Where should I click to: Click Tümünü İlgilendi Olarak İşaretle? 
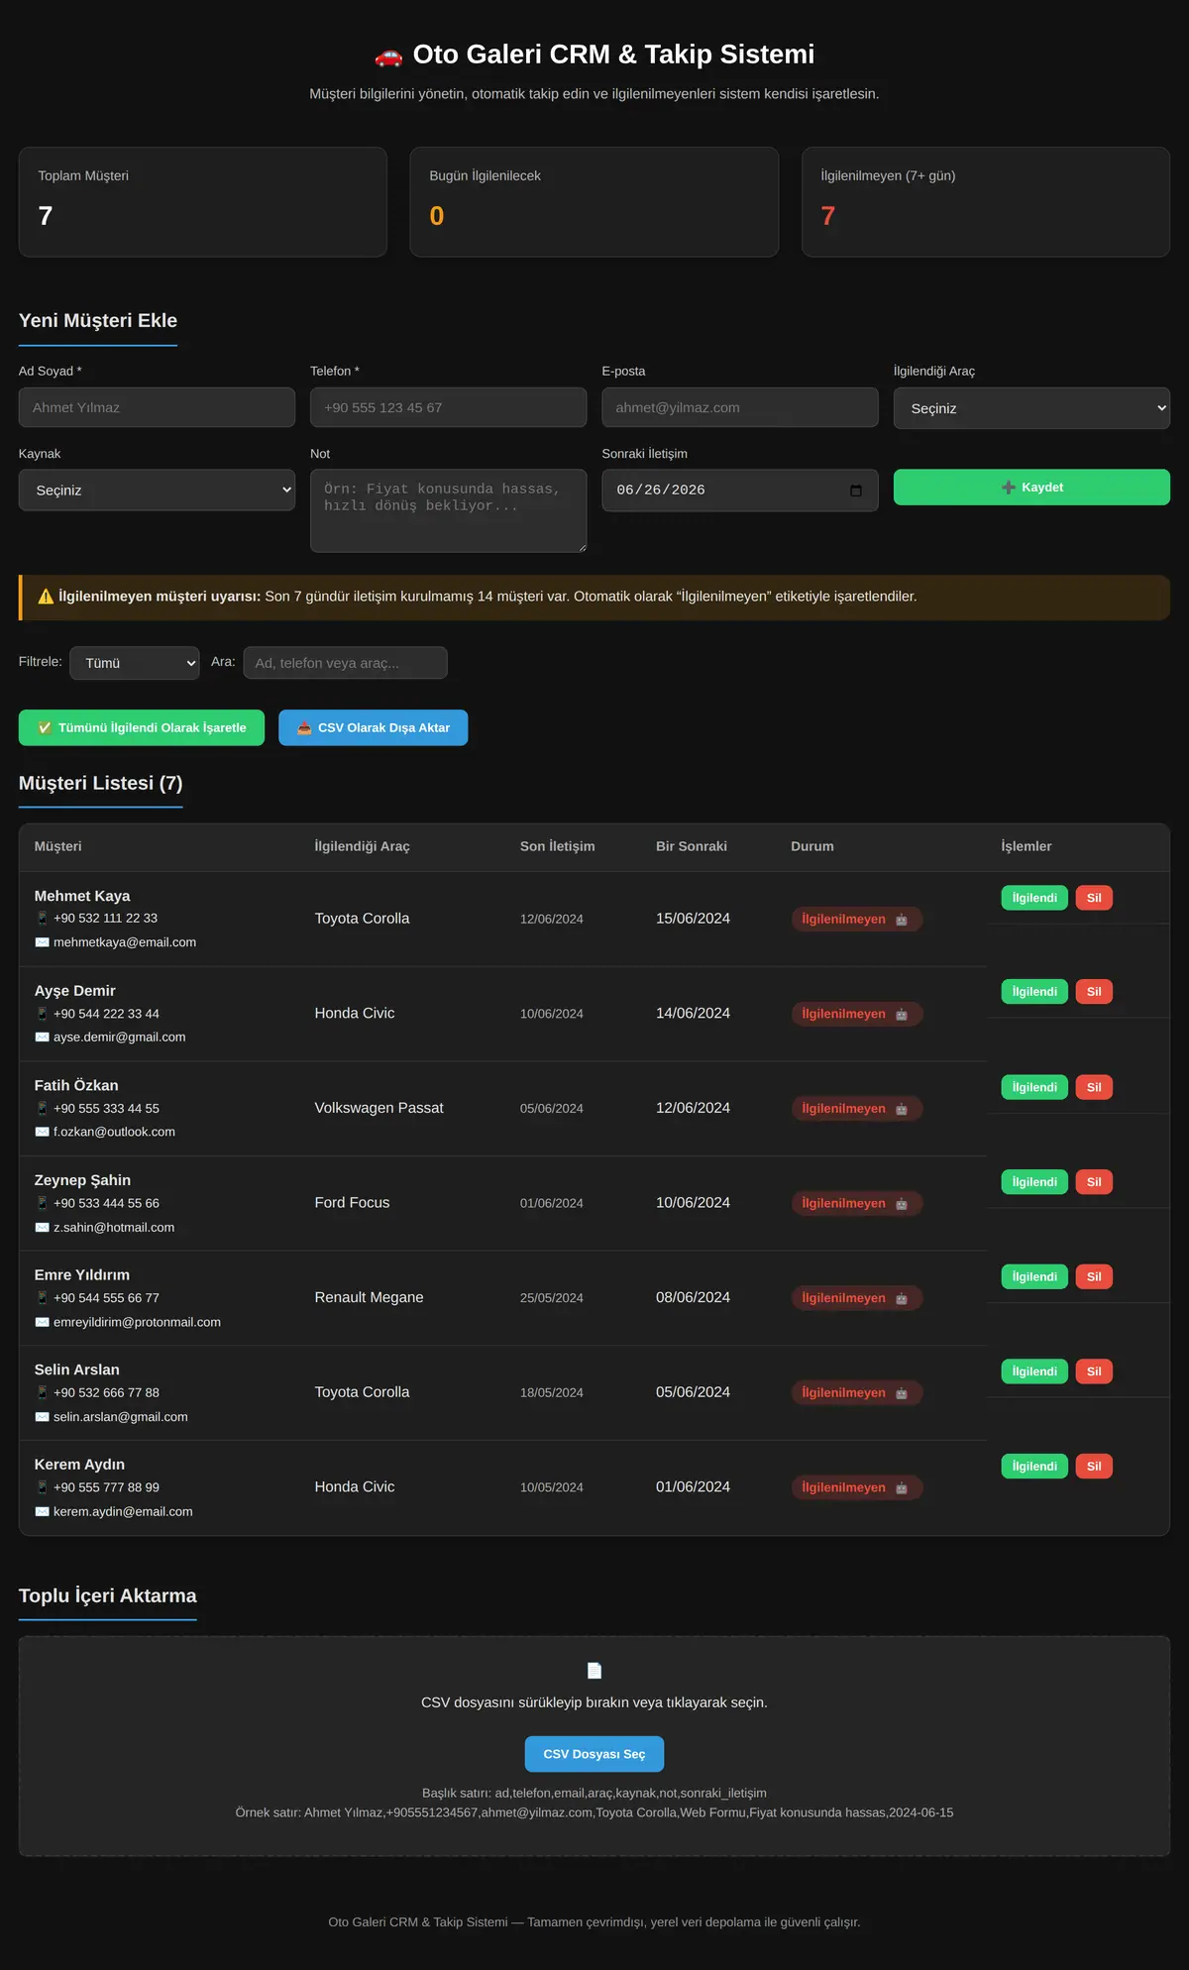point(142,727)
